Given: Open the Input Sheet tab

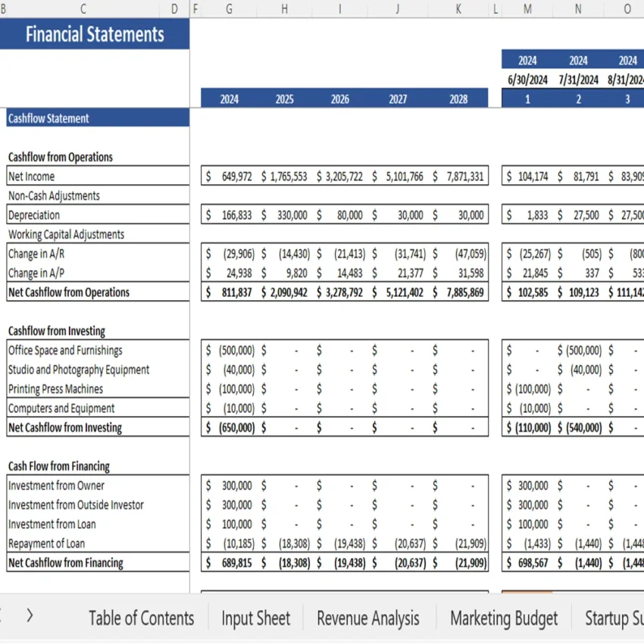Looking at the screenshot, I should pos(256,618).
